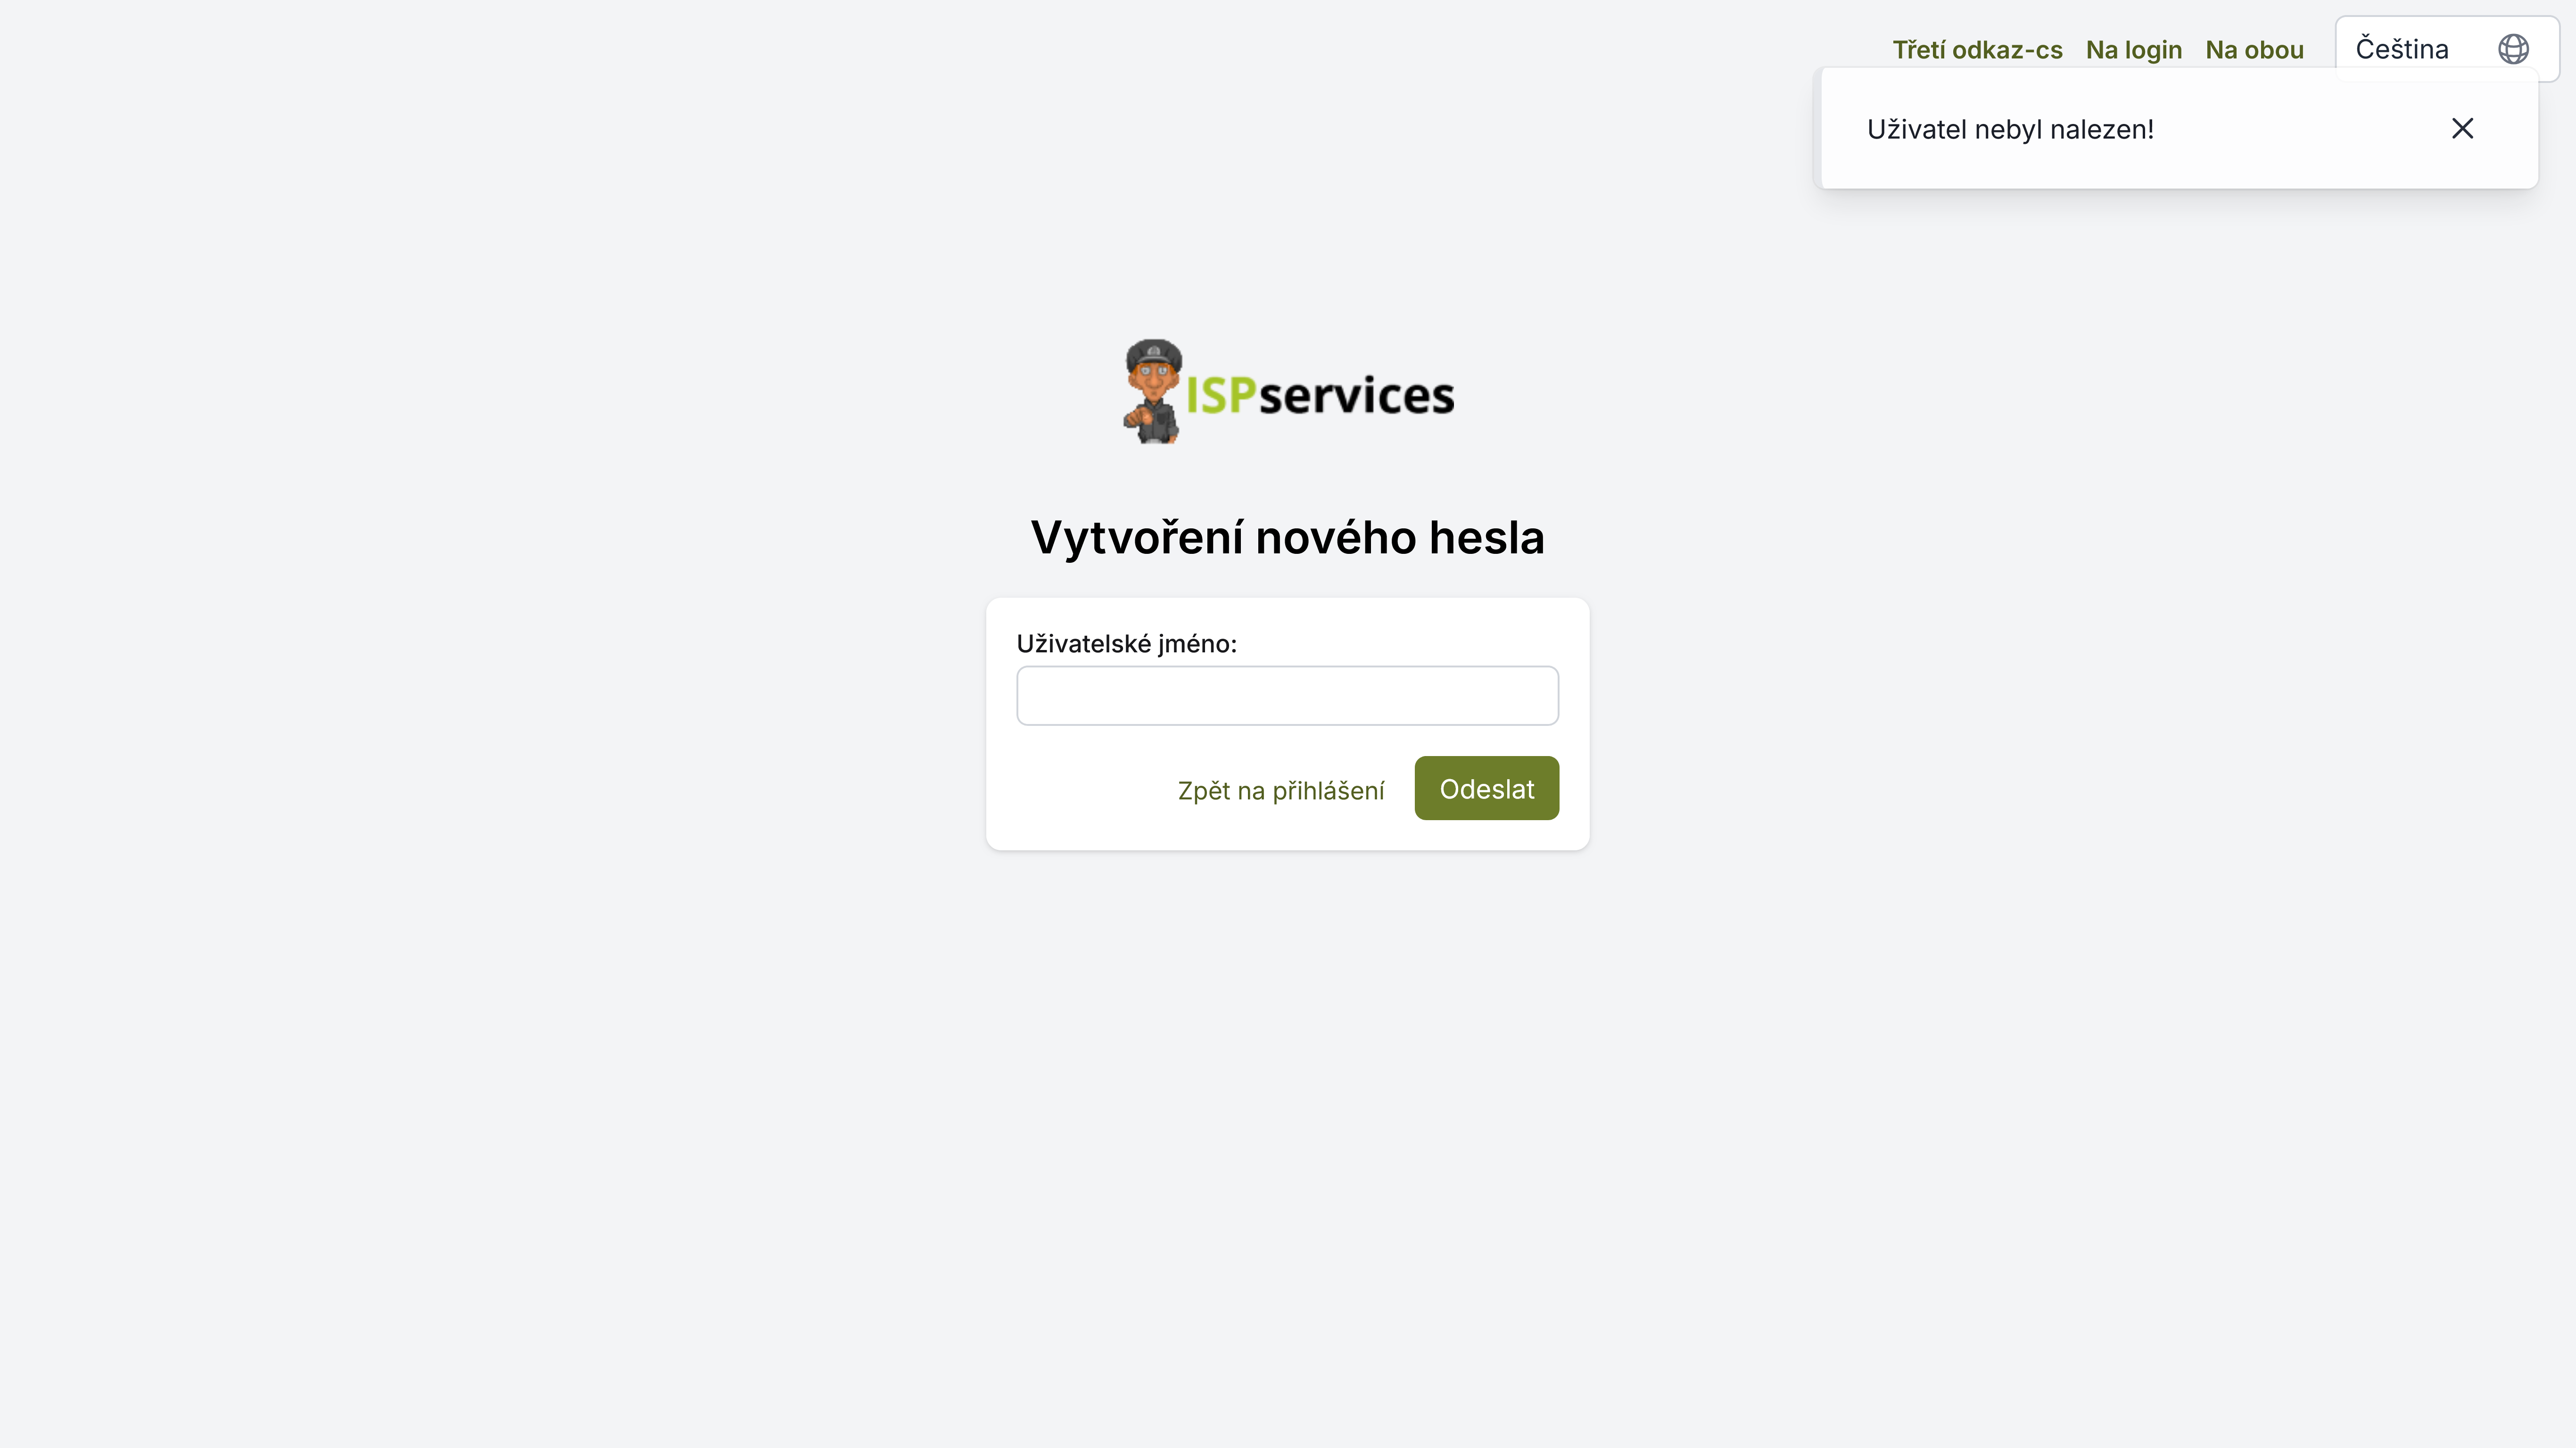Open the Čeština language dropdown
Viewport: 2576px width, 1448px height.
[2446, 49]
